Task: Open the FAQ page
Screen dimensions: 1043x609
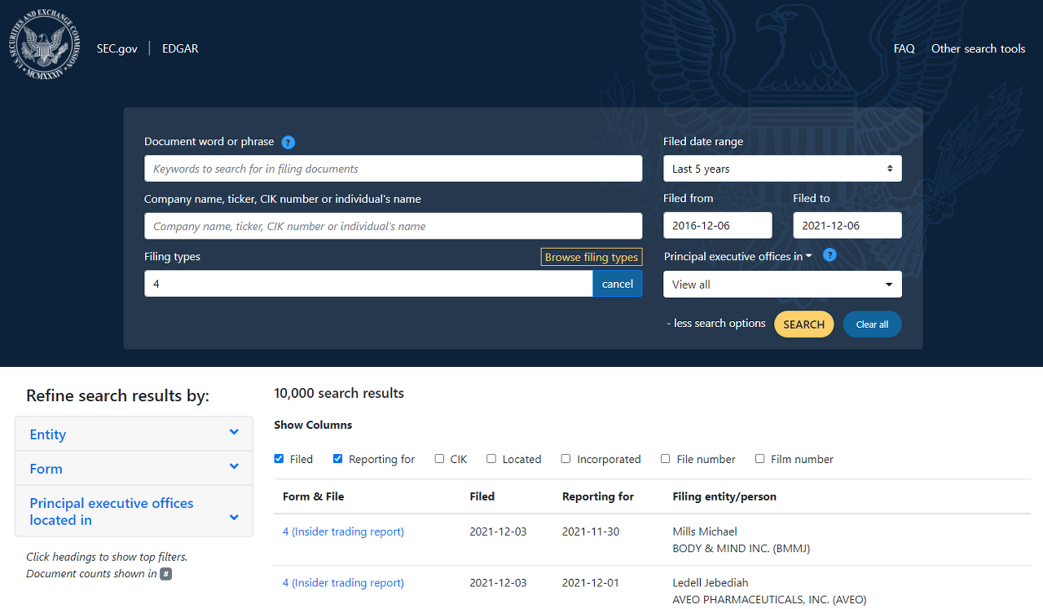Action: click(904, 49)
